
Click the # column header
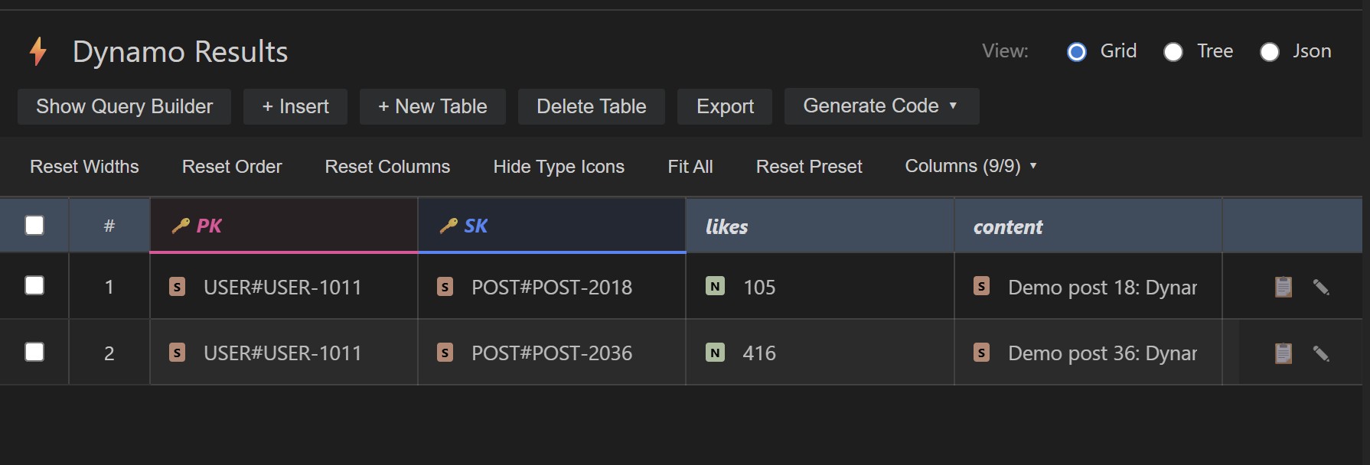[109, 226]
